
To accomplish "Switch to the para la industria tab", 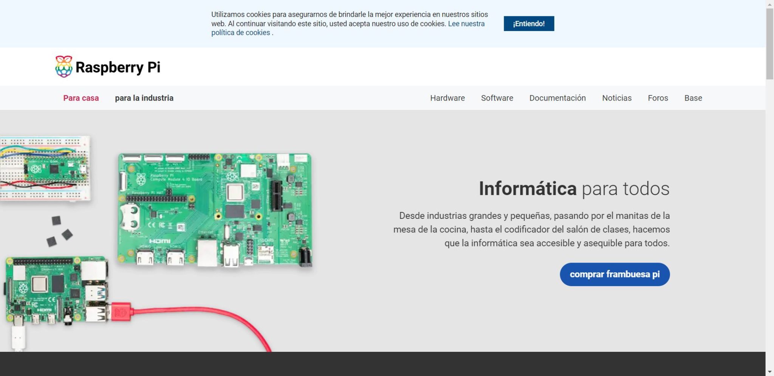I will (x=144, y=98).
